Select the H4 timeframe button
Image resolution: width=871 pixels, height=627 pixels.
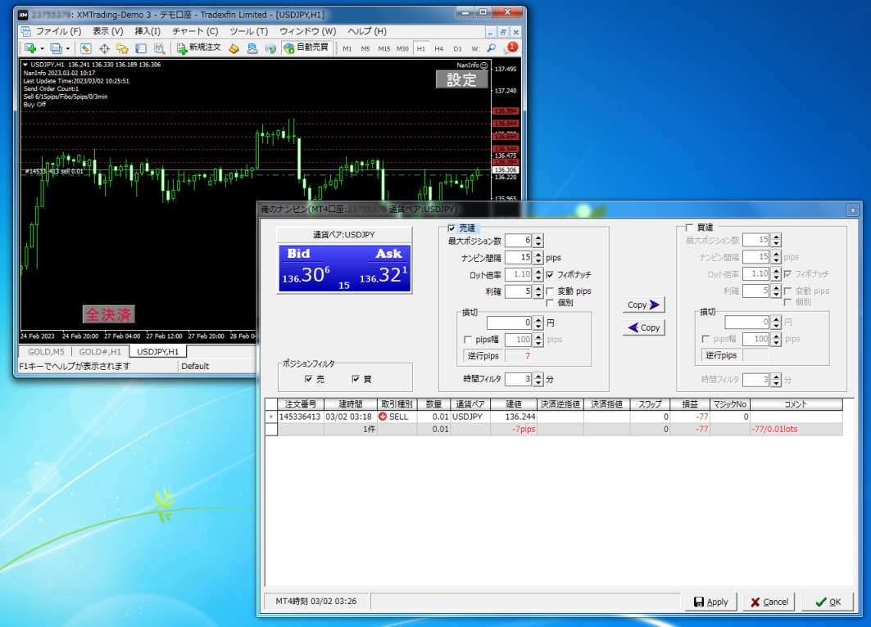pos(439,49)
